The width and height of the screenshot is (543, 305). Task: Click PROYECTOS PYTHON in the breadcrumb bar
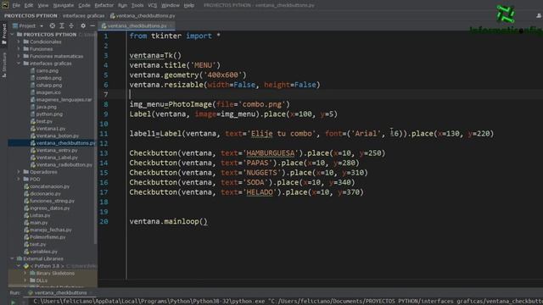(31, 16)
